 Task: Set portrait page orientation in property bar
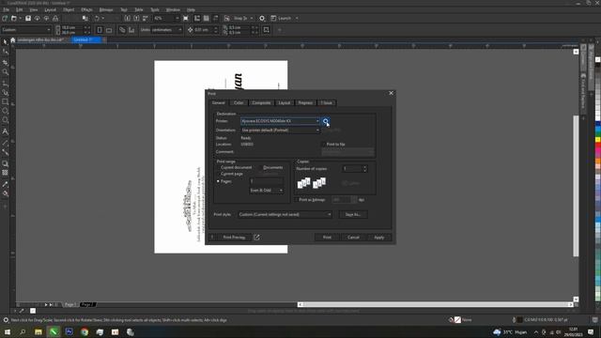(x=100, y=30)
